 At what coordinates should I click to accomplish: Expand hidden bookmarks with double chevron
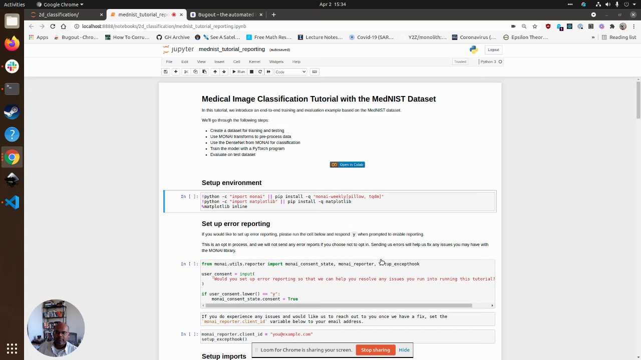[x=593, y=37]
